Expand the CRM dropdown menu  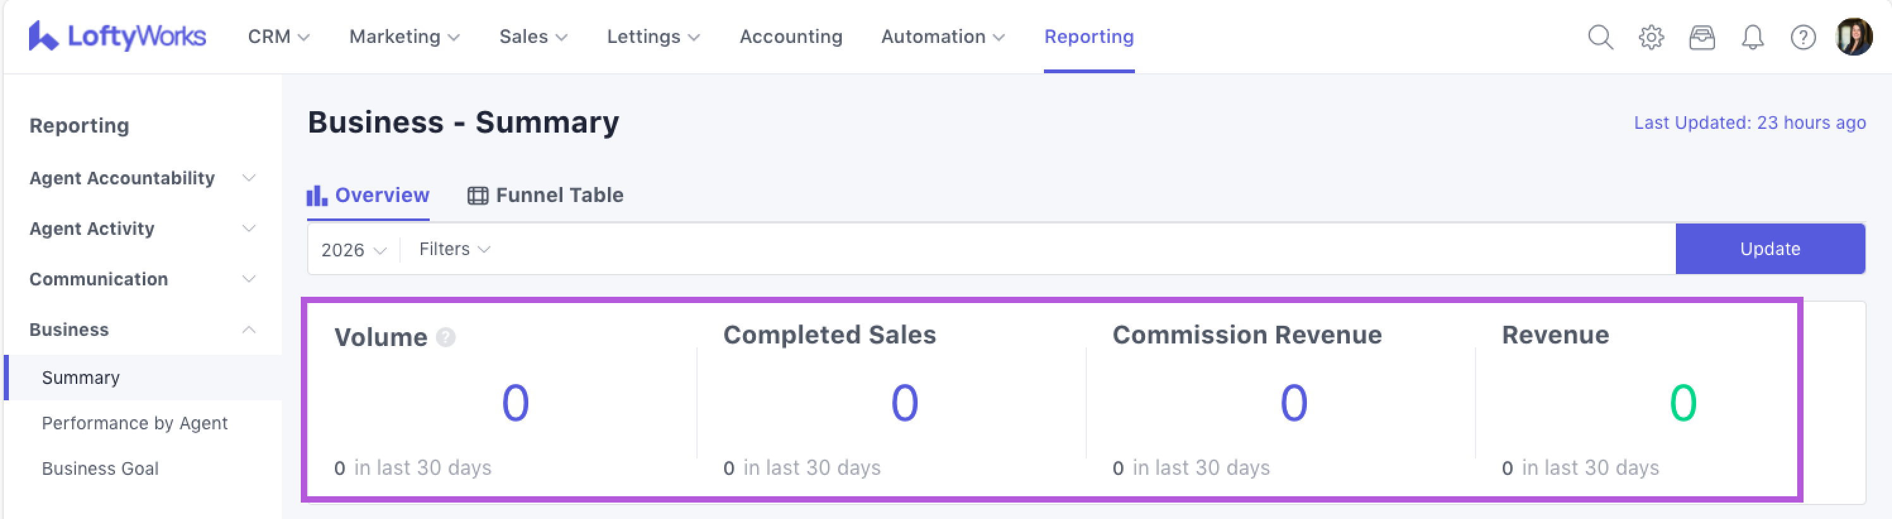point(278,37)
